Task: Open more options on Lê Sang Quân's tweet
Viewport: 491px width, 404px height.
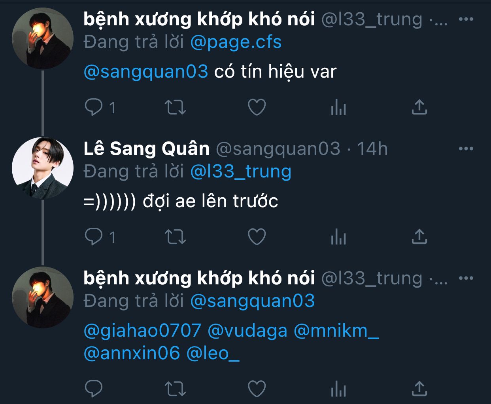Action: click(x=466, y=149)
